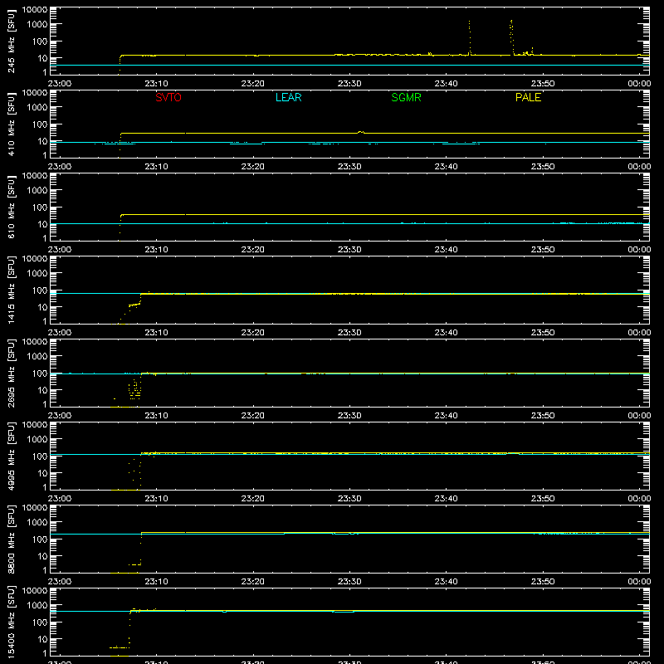Click the 23:30 tick label under the 4995 MHz plot
The image size is (664, 664).
tap(349, 499)
